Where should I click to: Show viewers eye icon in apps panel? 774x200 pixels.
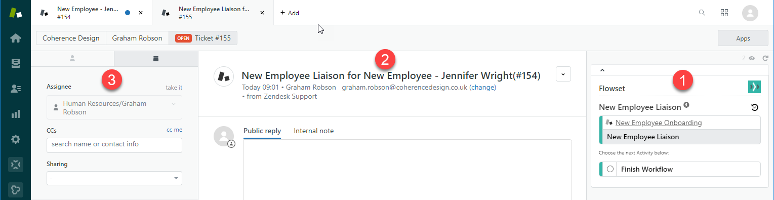(x=752, y=58)
